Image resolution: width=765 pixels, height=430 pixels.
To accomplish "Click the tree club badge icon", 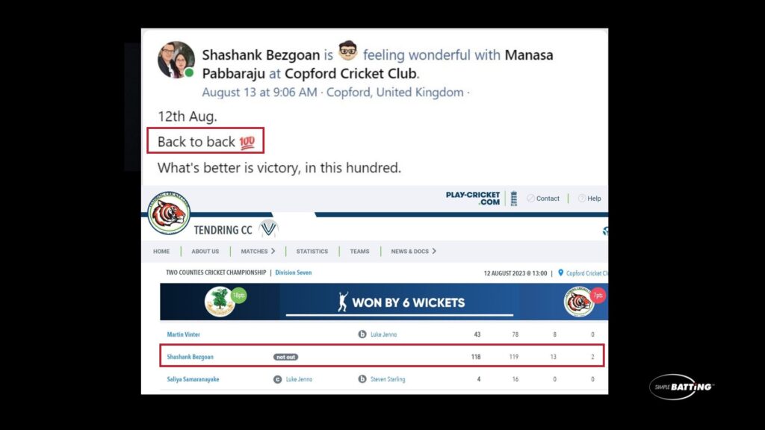I will [219, 302].
